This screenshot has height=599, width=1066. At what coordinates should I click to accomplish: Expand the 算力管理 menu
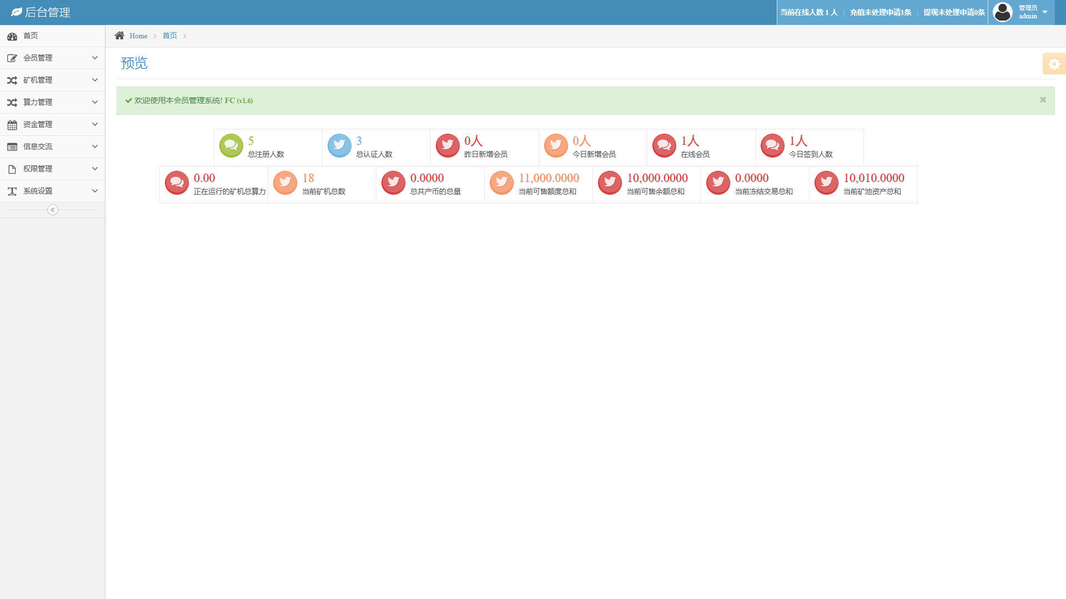pyautogui.click(x=53, y=102)
